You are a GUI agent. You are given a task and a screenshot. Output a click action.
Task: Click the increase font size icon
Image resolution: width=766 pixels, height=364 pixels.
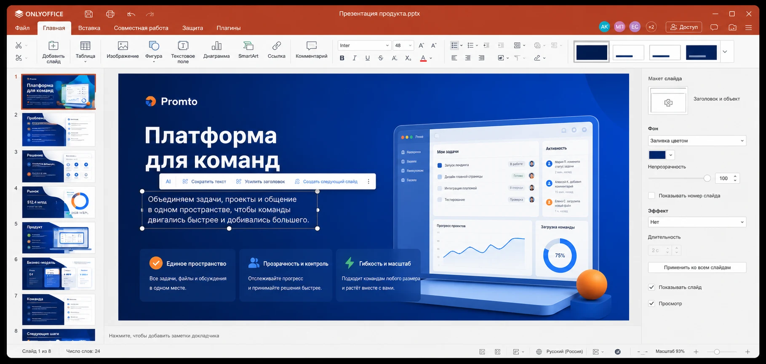point(421,45)
